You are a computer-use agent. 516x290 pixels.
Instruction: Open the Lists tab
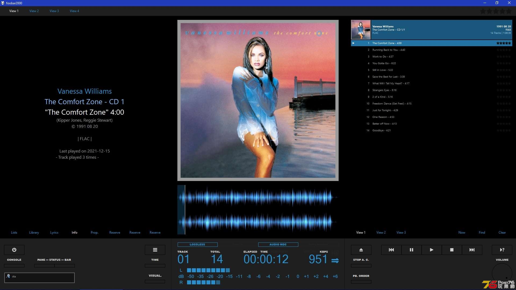pyautogui.click(x=14, y=233)
